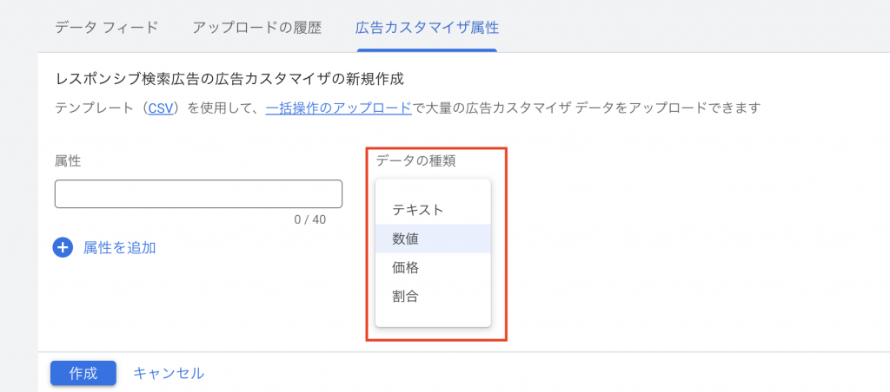The height and width of the screenshot is (392, 890).
Task: Open the CSV template link
Action: pyautogui.click(x=161, y=108)
